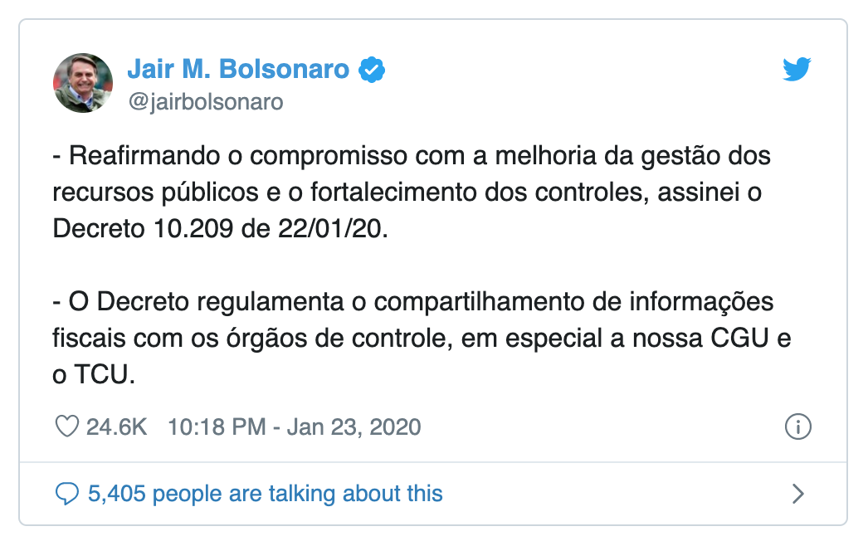Open the Jair M. Bolsonaro display name

(238, 70)
